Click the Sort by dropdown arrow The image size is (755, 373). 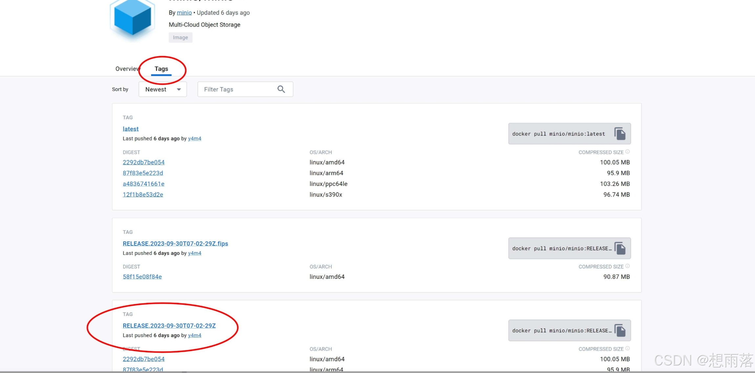click(x=179, y=89)
